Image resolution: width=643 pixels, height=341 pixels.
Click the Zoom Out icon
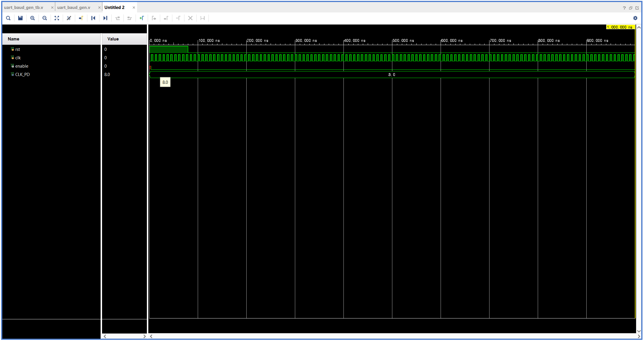[45, 18]
